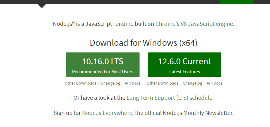This screenshot has height=127, width=270.
Task: Click the "Latest Features" subtitle
Action: (184, 72)
